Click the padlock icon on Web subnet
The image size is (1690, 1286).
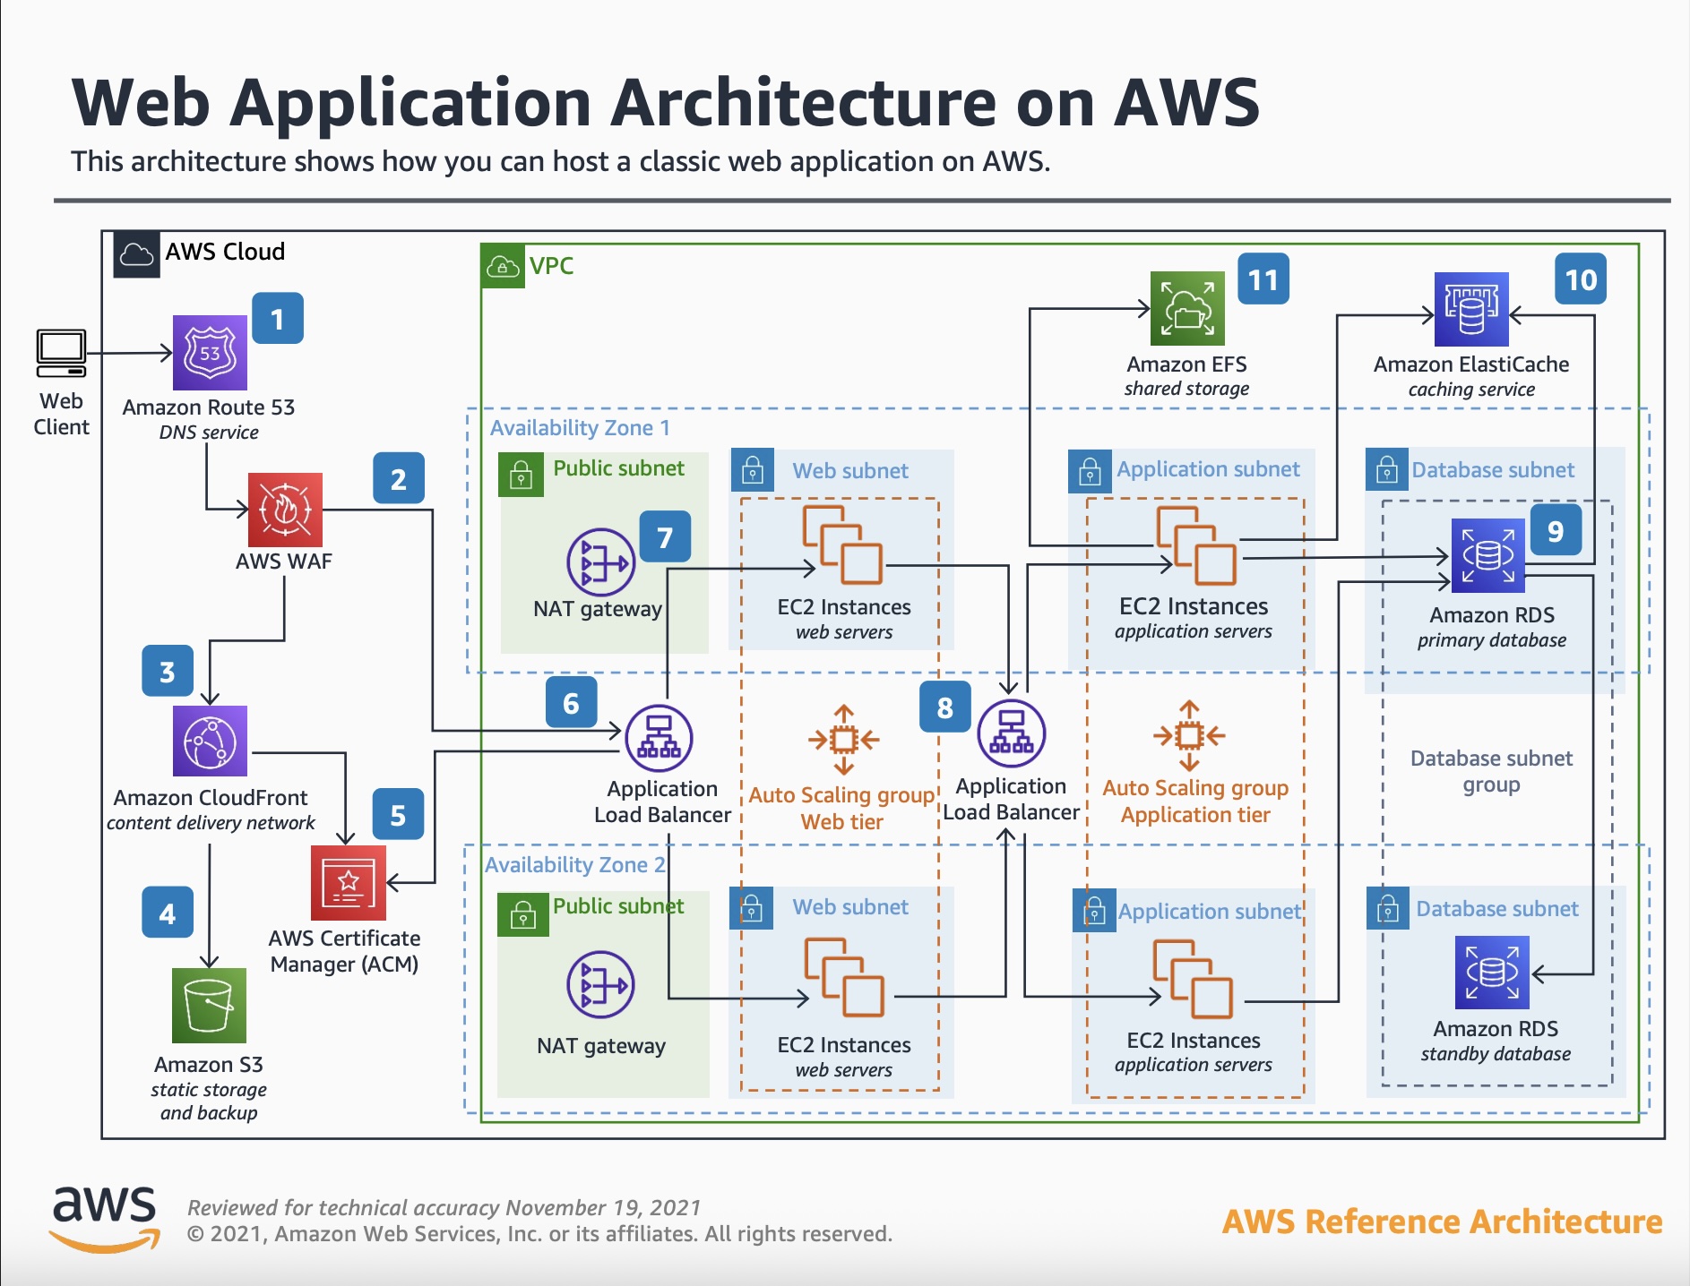tap(753, 471)
